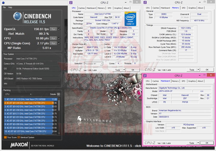This screenshot has width=216, height=151.
Task: Click the Cinebench globe logo
Action: click(x=17, y=16)
